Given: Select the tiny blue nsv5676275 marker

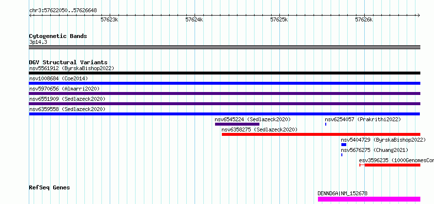Looking at the screenshot, I should 342,155.
